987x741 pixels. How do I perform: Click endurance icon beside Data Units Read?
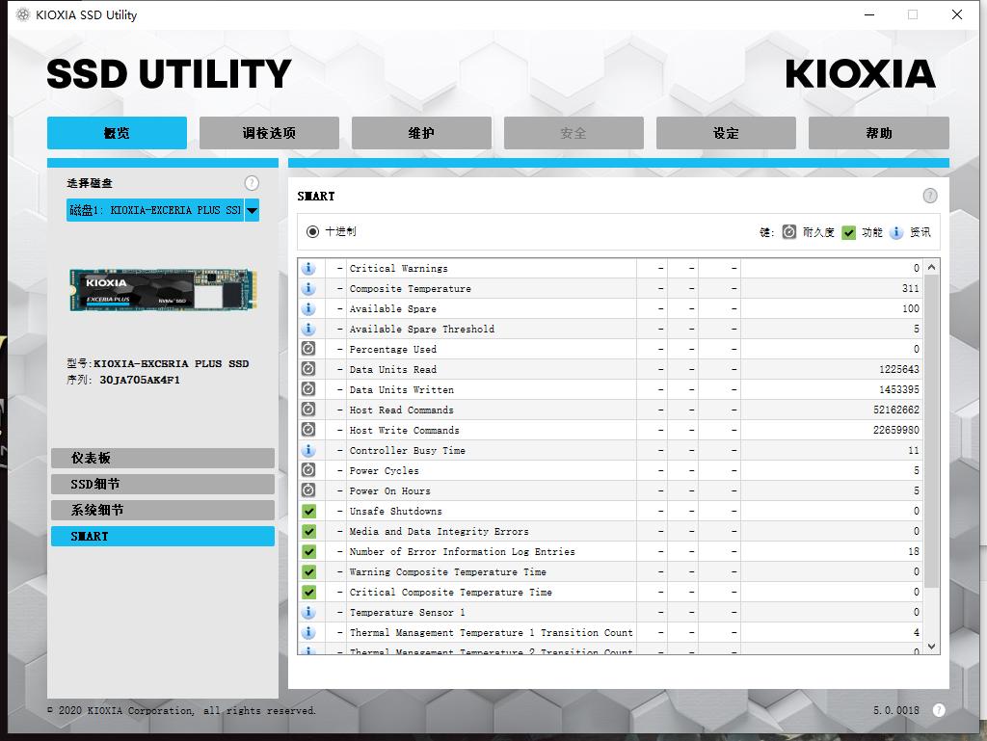tap(308, 369)
